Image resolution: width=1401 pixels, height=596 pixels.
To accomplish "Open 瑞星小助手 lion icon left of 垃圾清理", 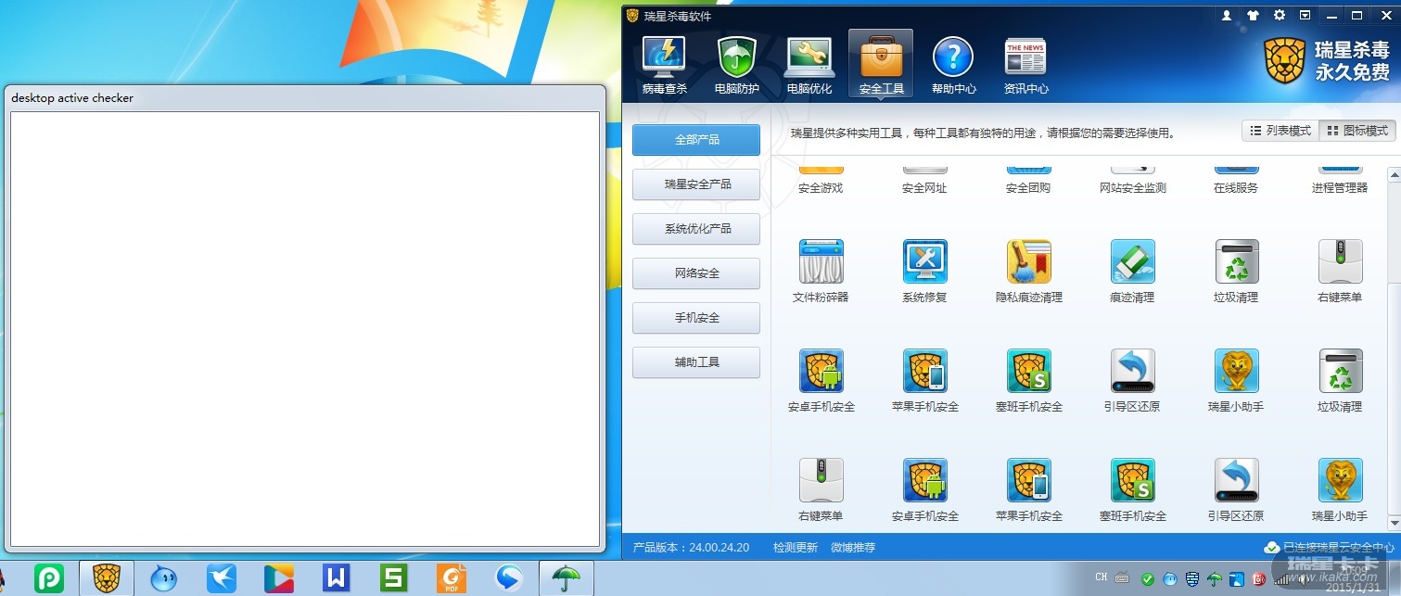I will tap(1236, 372).
